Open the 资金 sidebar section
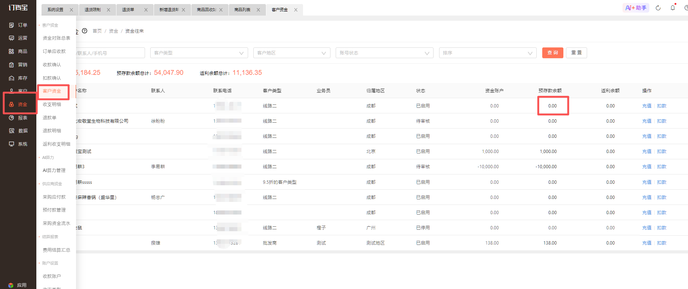688x289 pixels. (18, 104)
